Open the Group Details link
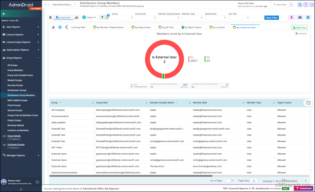 (x=14, y=136)
